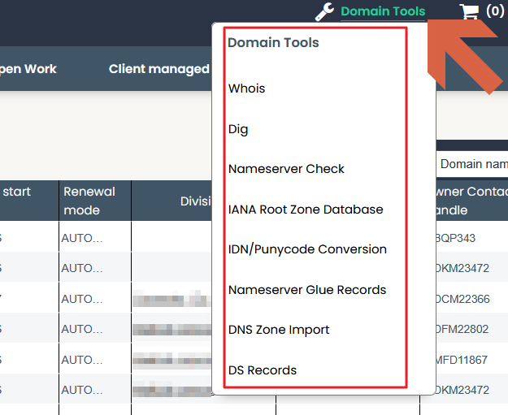
Task: Switch to the Client managed tab
Action: pyautogui.click(x=159, y=69)
